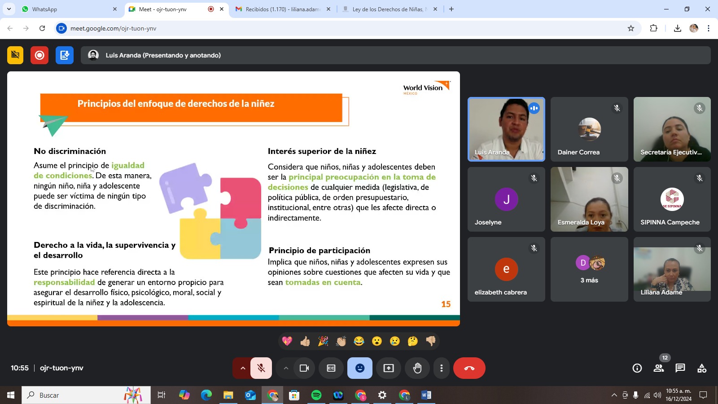
Task: Open Word from the taskbar
Action: pyautogui.click(x=426, y=395)
